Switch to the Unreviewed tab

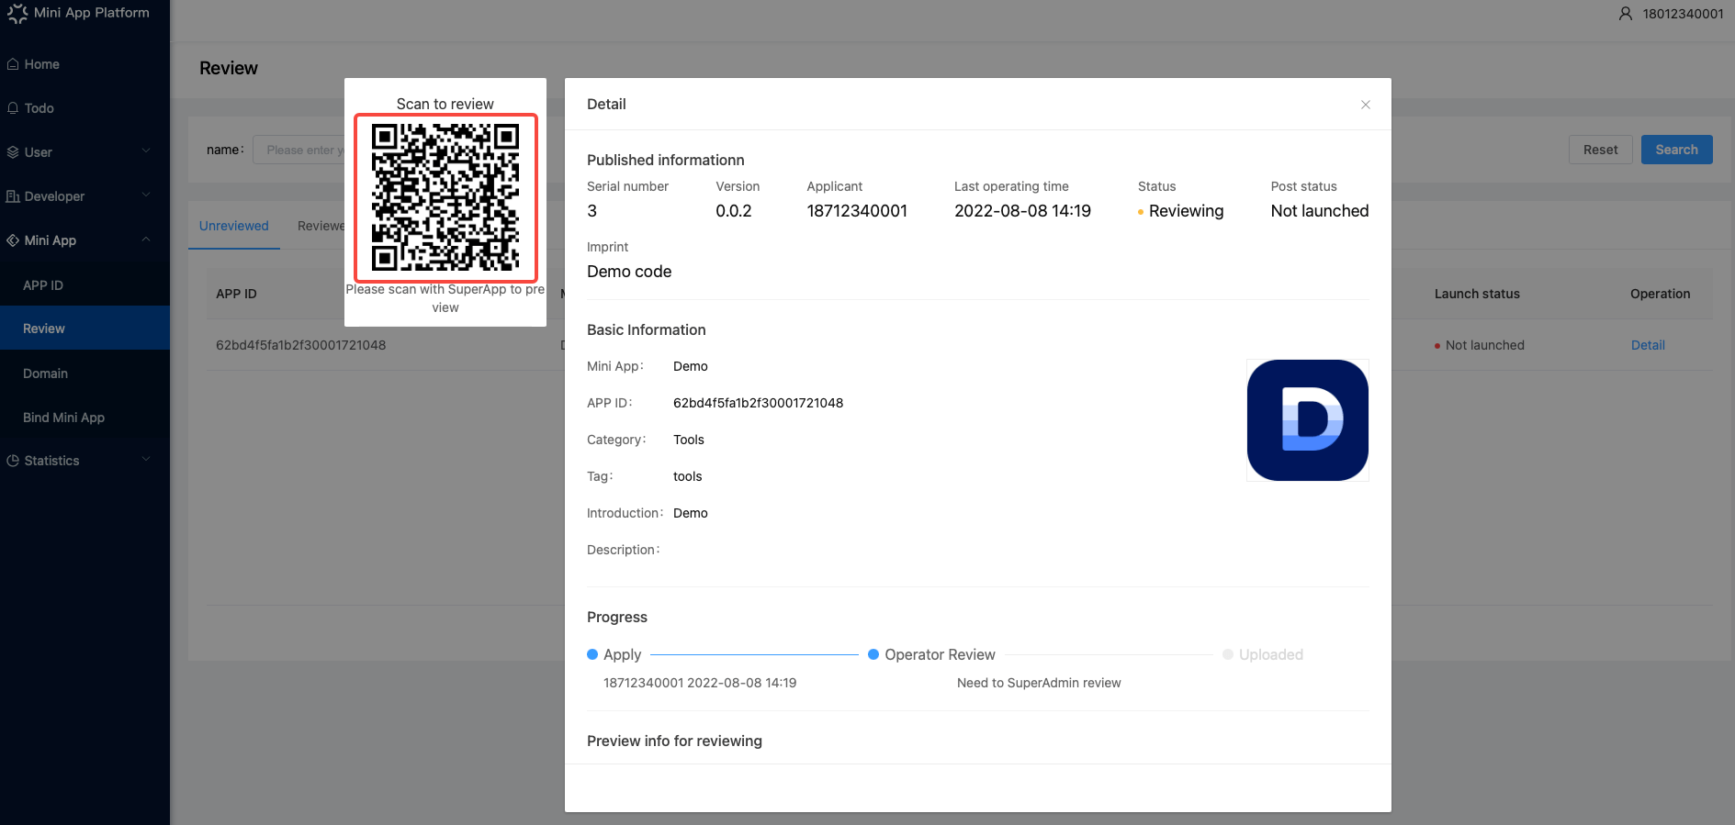pyautogui.click(x=234, y=226)
